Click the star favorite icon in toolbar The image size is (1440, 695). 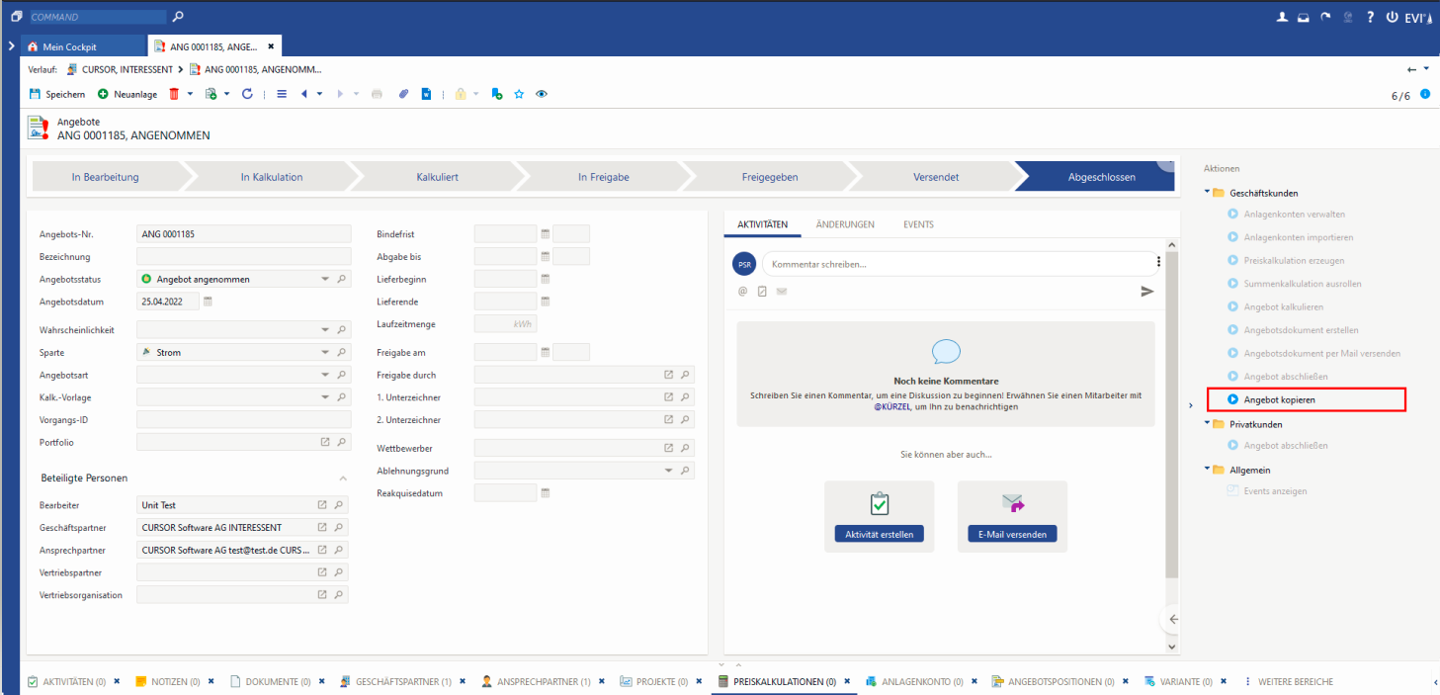pyautogui.click(x=519, y=94)
